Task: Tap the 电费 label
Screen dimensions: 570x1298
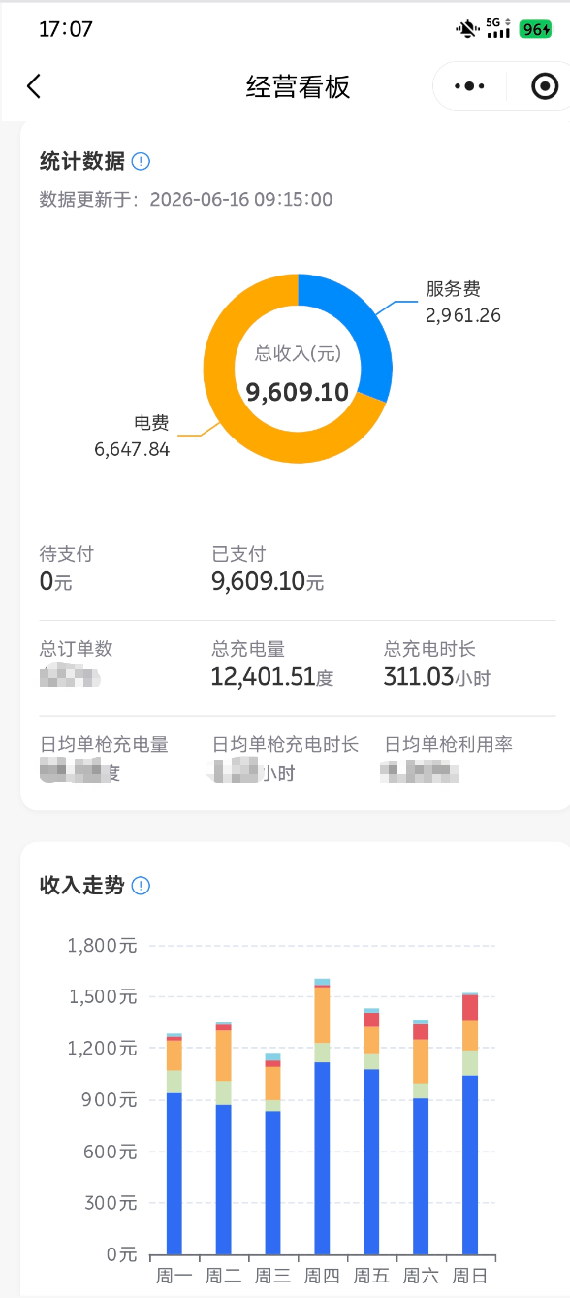Action: tap(151, 423)
